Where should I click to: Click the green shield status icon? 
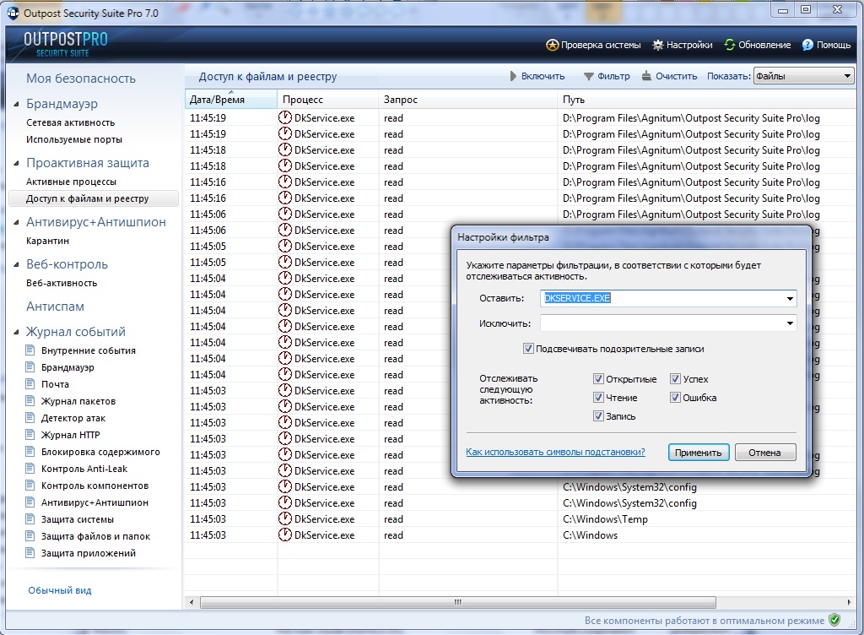[834, 620]
